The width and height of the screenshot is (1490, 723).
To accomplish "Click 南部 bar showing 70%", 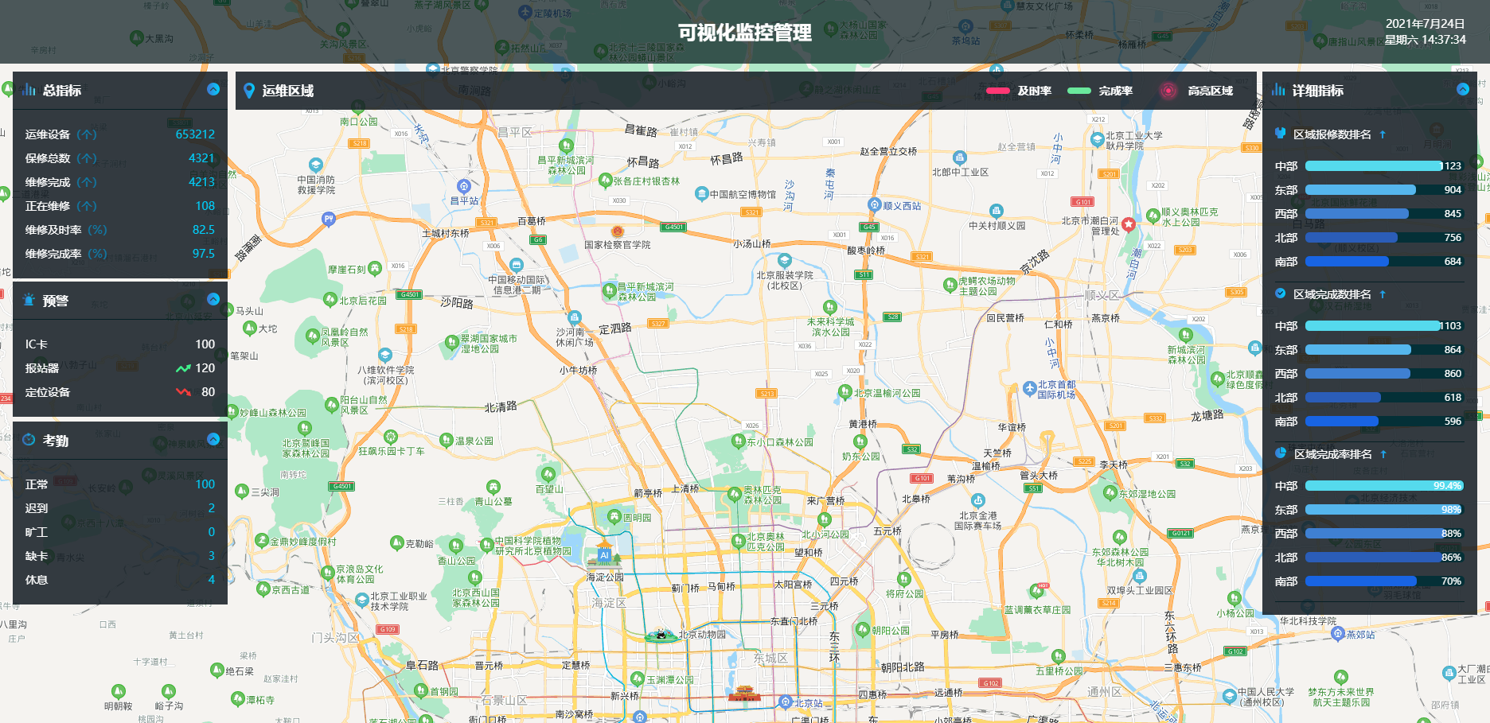I will coord(1385,581).
